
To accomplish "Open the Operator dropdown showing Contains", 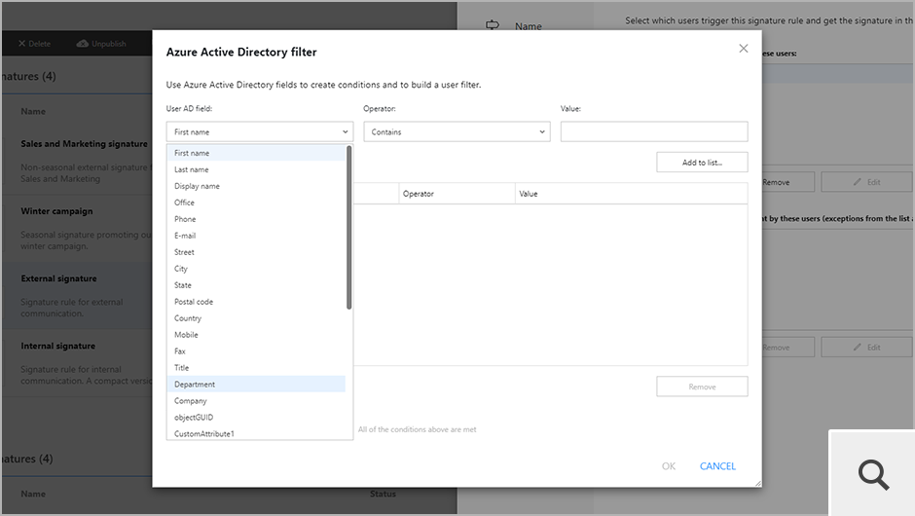I will [457, 131].
